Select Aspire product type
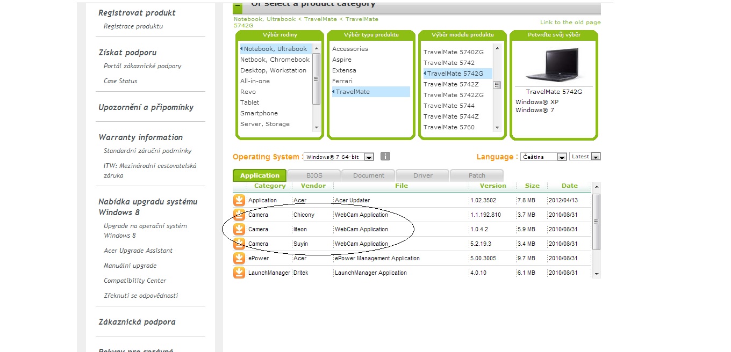This screenshot has height=352, width=731. [342, 60]
